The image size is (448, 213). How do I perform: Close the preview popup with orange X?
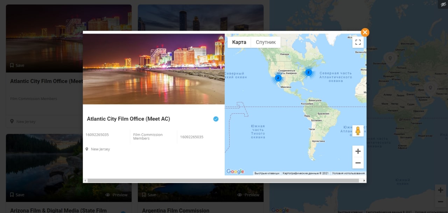tap(365, 33)
